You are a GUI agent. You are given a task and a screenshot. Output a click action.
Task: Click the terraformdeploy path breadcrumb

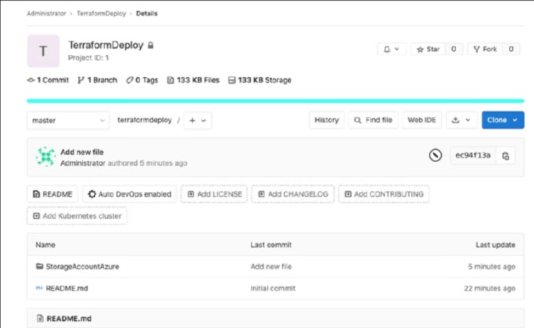[x=145, y=120]
